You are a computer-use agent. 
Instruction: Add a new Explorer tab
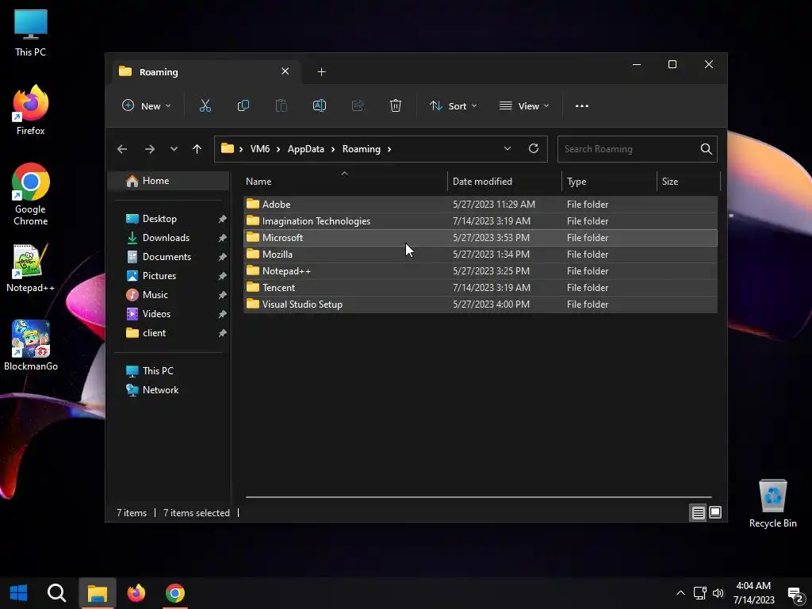[x=322, y=72]
